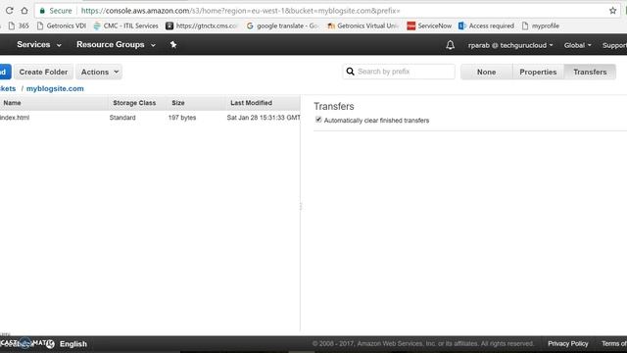Focus the browser address bar URL
Screen dimensions: 627x353
click(240, 11)
